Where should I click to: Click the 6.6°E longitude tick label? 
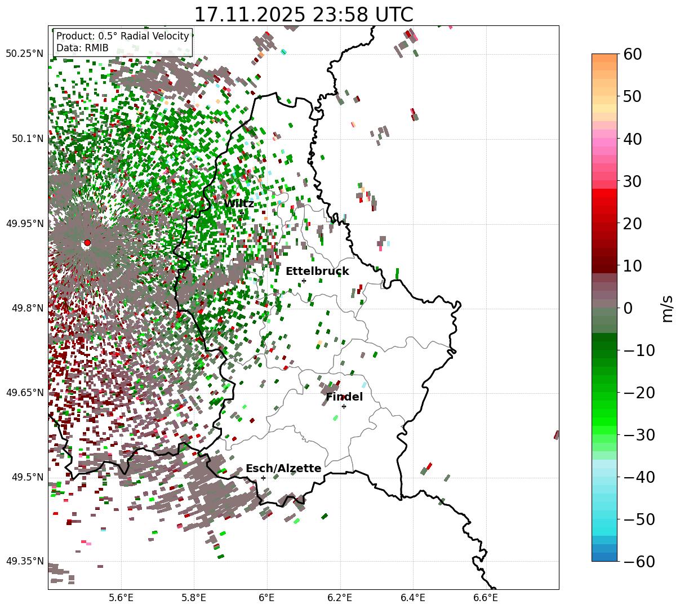[x=486, y=597]
